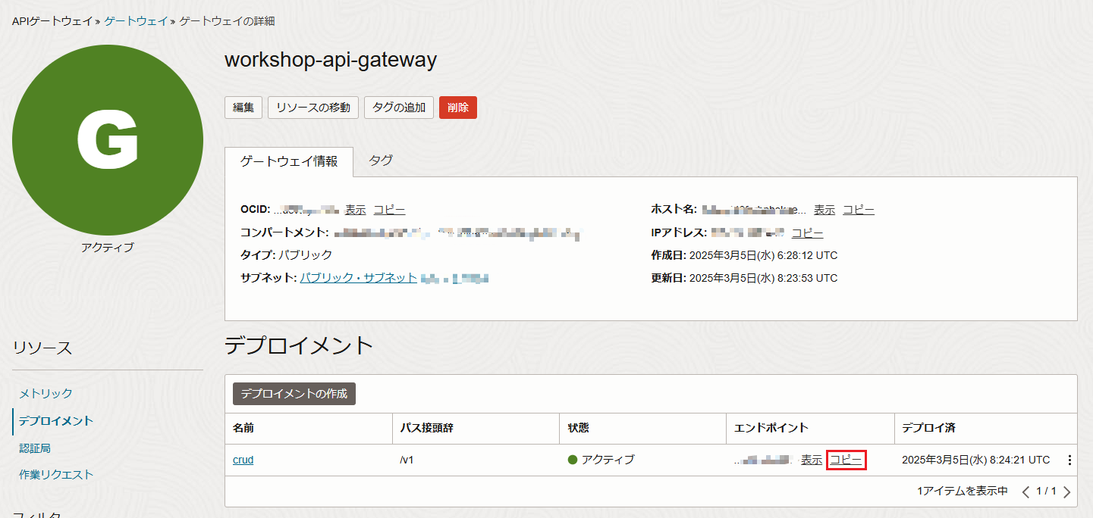Click the Move Resource (リソースの移動) button

pos(313,108)
